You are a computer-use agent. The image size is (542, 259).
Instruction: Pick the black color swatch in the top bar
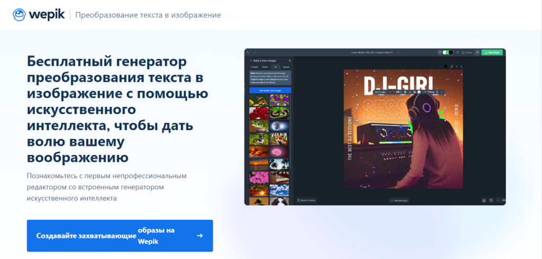tap(451, 52)
